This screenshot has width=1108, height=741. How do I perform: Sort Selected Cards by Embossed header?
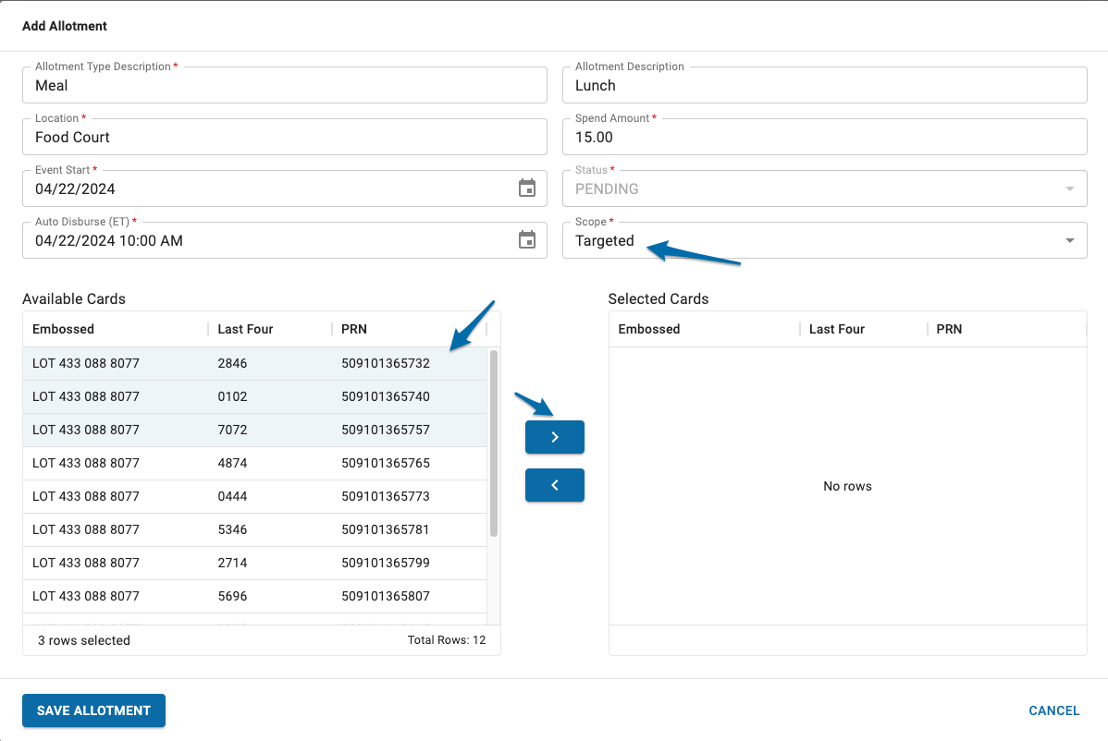[649, 329]
